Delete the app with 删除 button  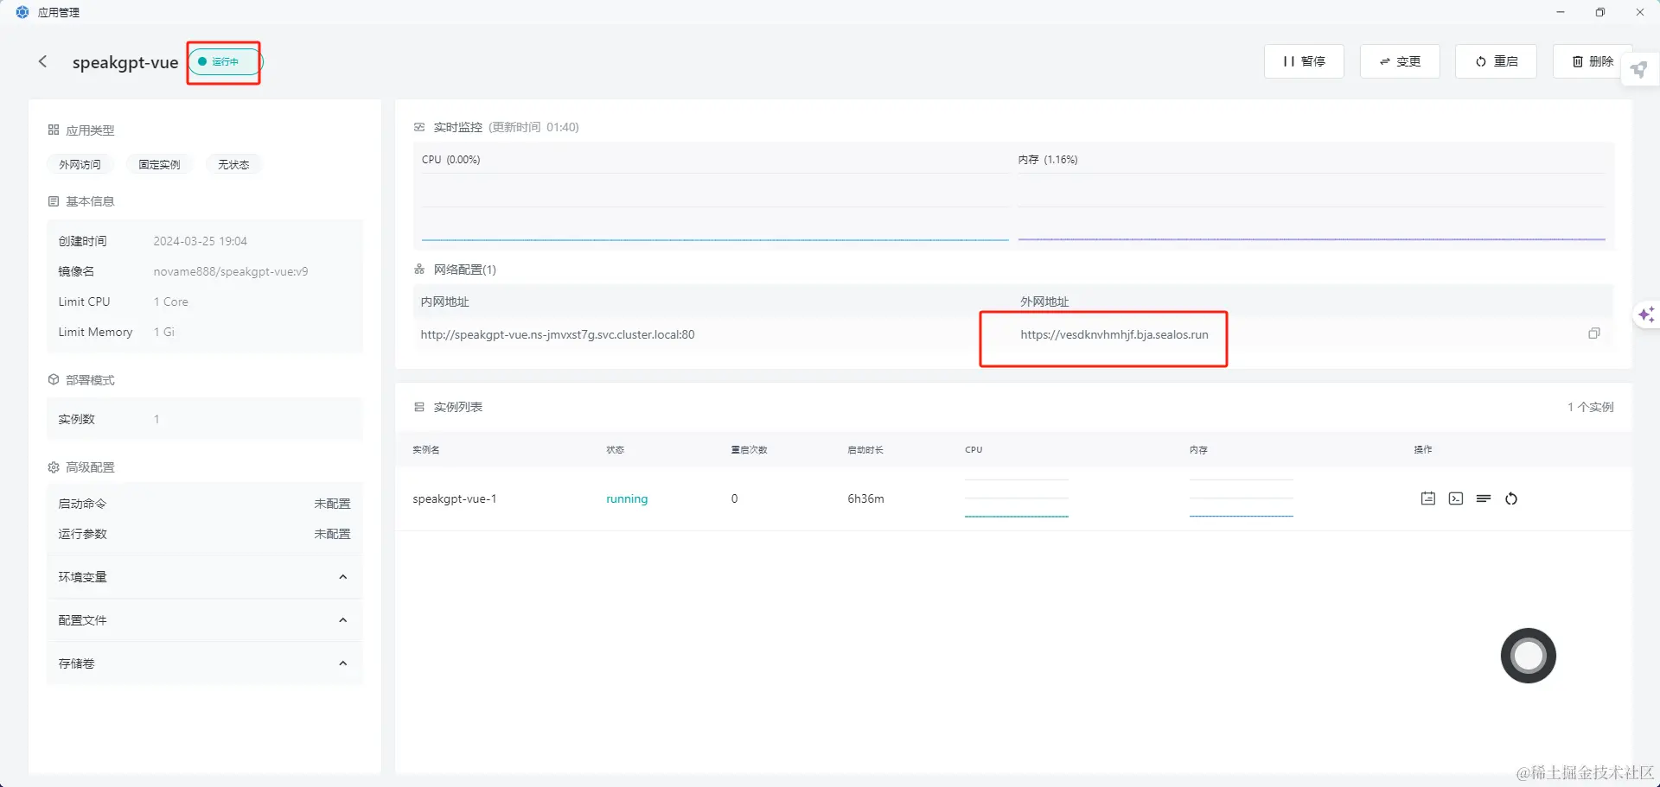pos(1592,61)
